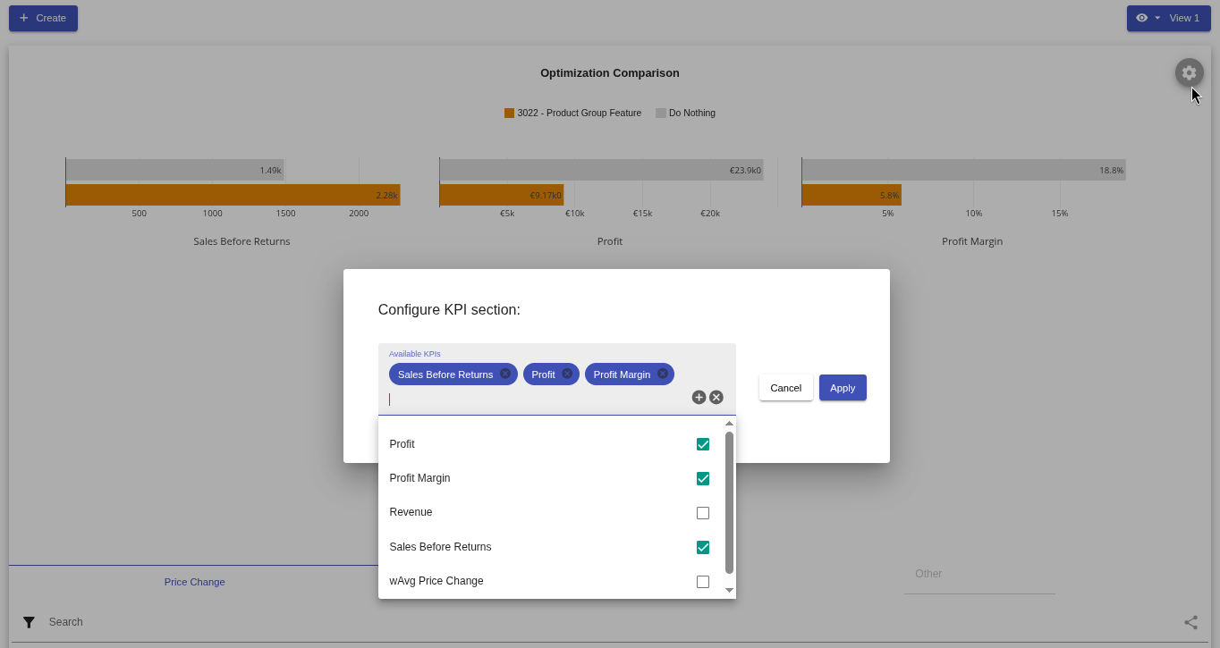Open the View 1 dropdown arrow

click(x=1157, y=18)
